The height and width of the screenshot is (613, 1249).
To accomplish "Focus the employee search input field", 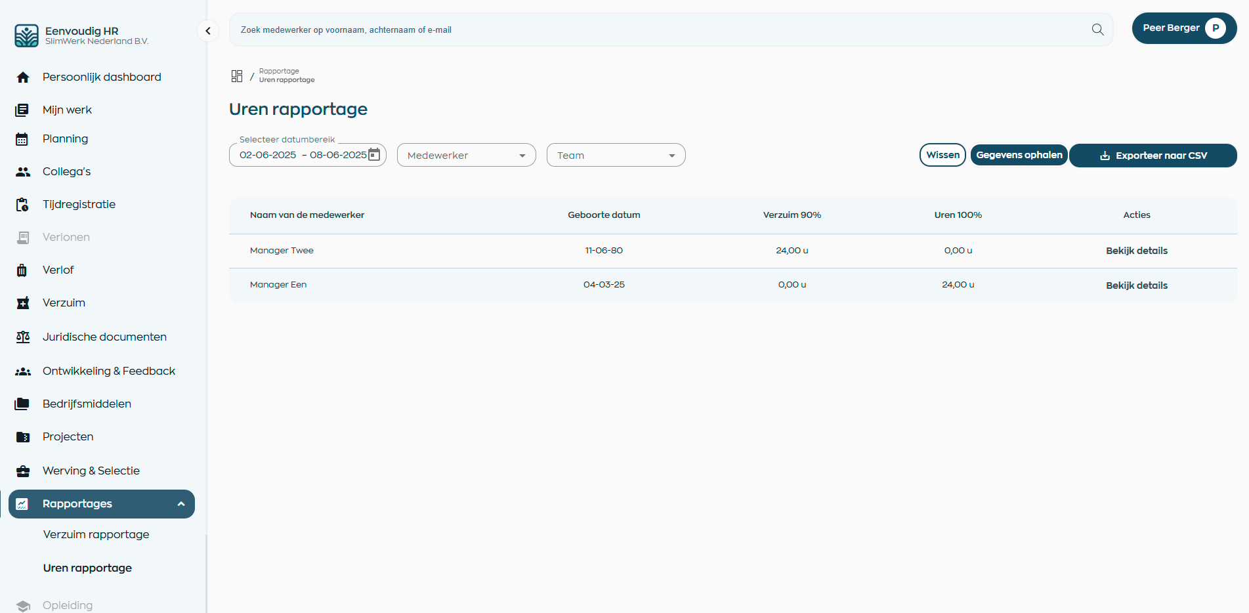I will (656, 30).
